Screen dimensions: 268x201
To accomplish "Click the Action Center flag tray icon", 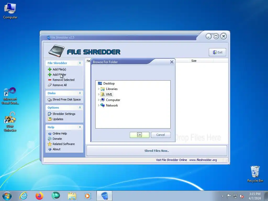I will point(229,196).
